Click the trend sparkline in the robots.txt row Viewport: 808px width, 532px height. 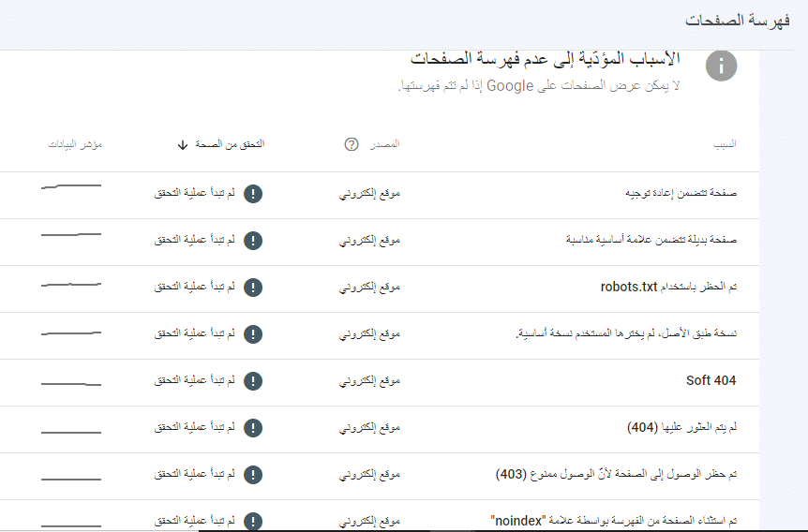[71, 285]
